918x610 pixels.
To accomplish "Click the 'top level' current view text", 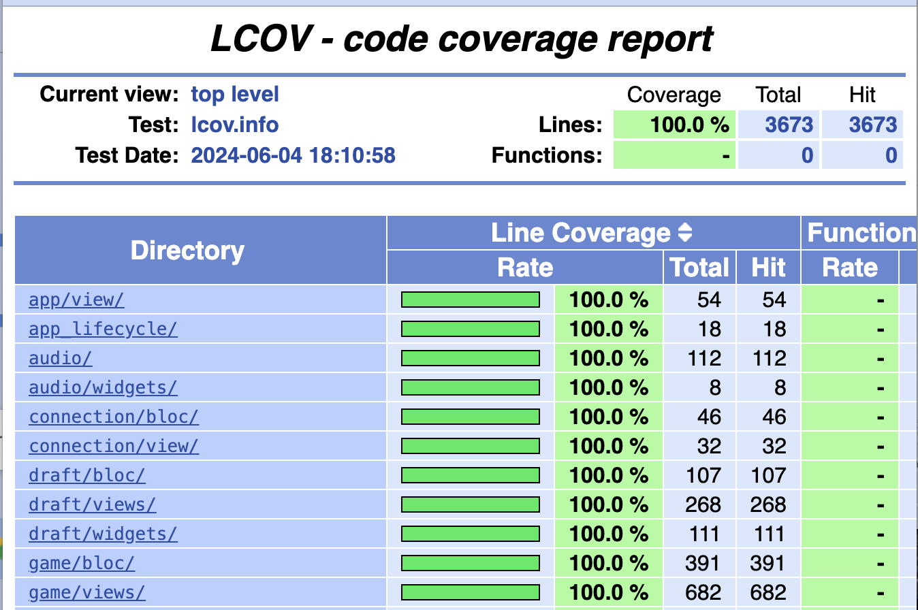I will pyautogui.click(x=235, y=95).
